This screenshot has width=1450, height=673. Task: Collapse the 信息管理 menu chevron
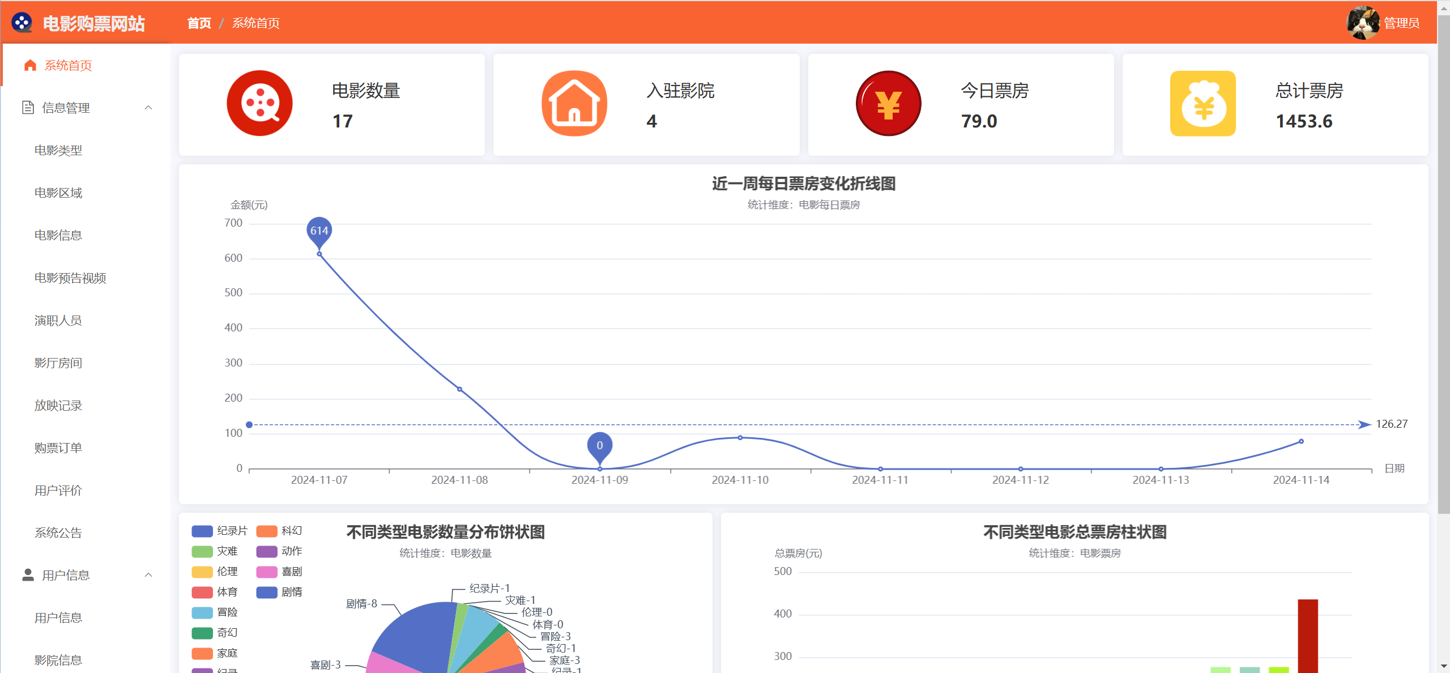pyautogui.click(x=148, y=108)
